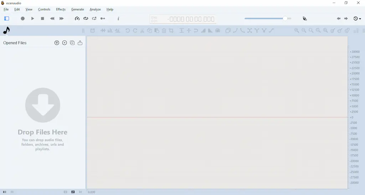Click the sort arrows icon in sidebar footer
365x195 pixels.
(80, 192)
